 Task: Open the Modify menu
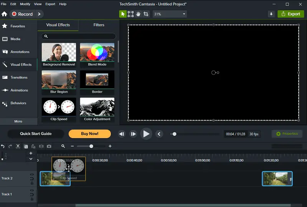pyautogui.click(x=25, y=4)
